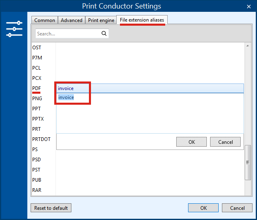Select the File extension aliases tab
Screen dimensions: 257x220
[142, 20]
